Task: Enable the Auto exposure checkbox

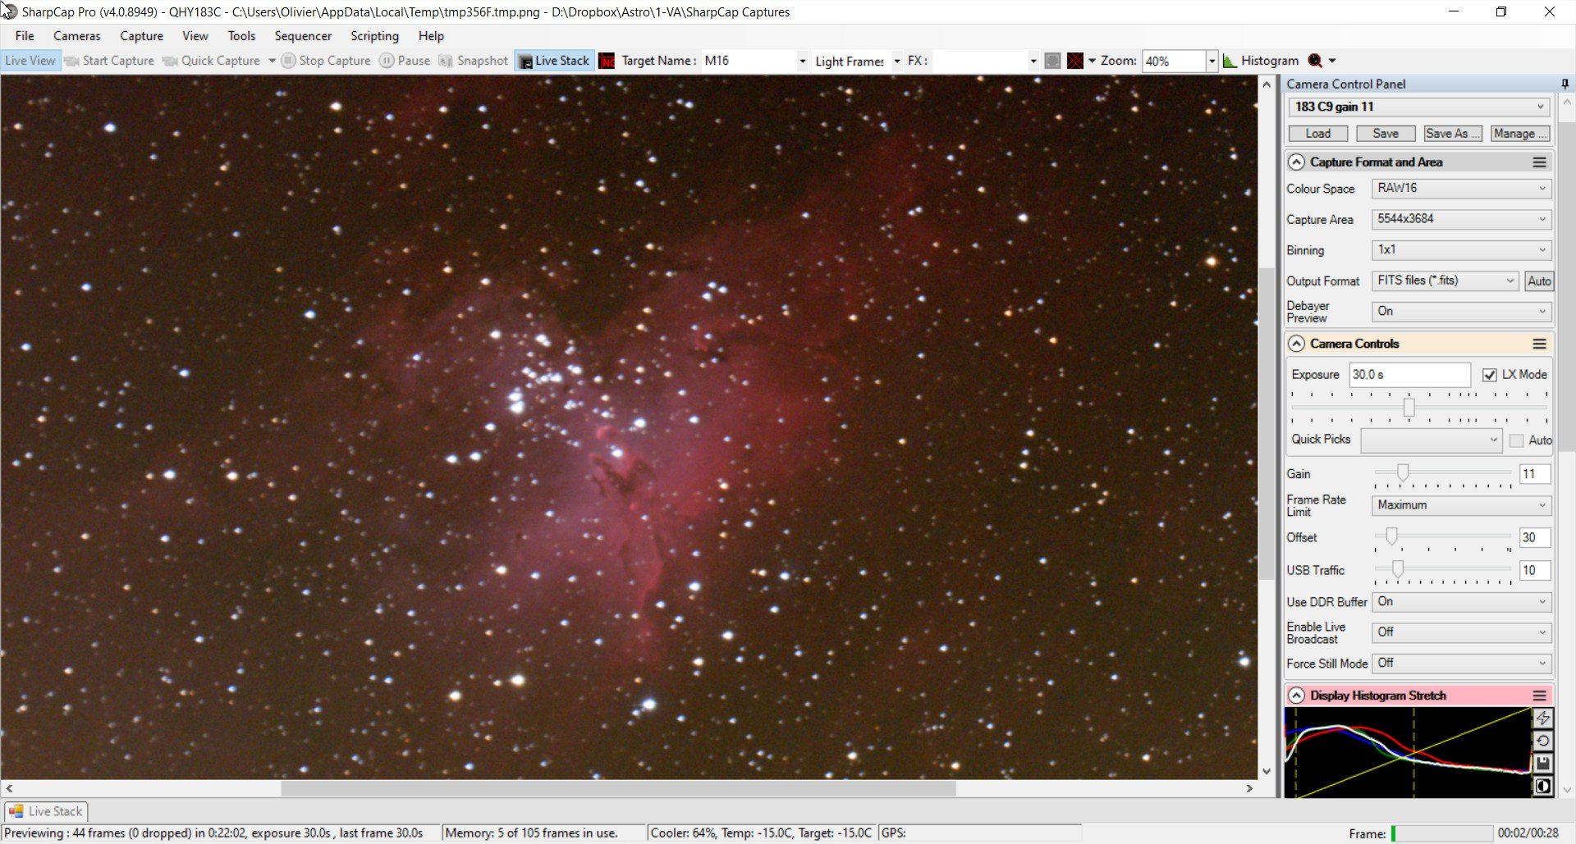Action: [x=1516, y=440]
